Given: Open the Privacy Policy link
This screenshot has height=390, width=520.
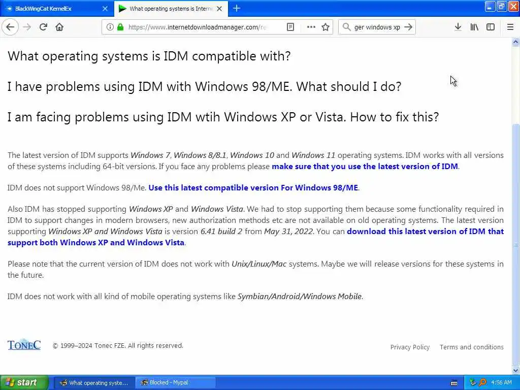Looking at the screenshot, I should [x=410, y=347].
